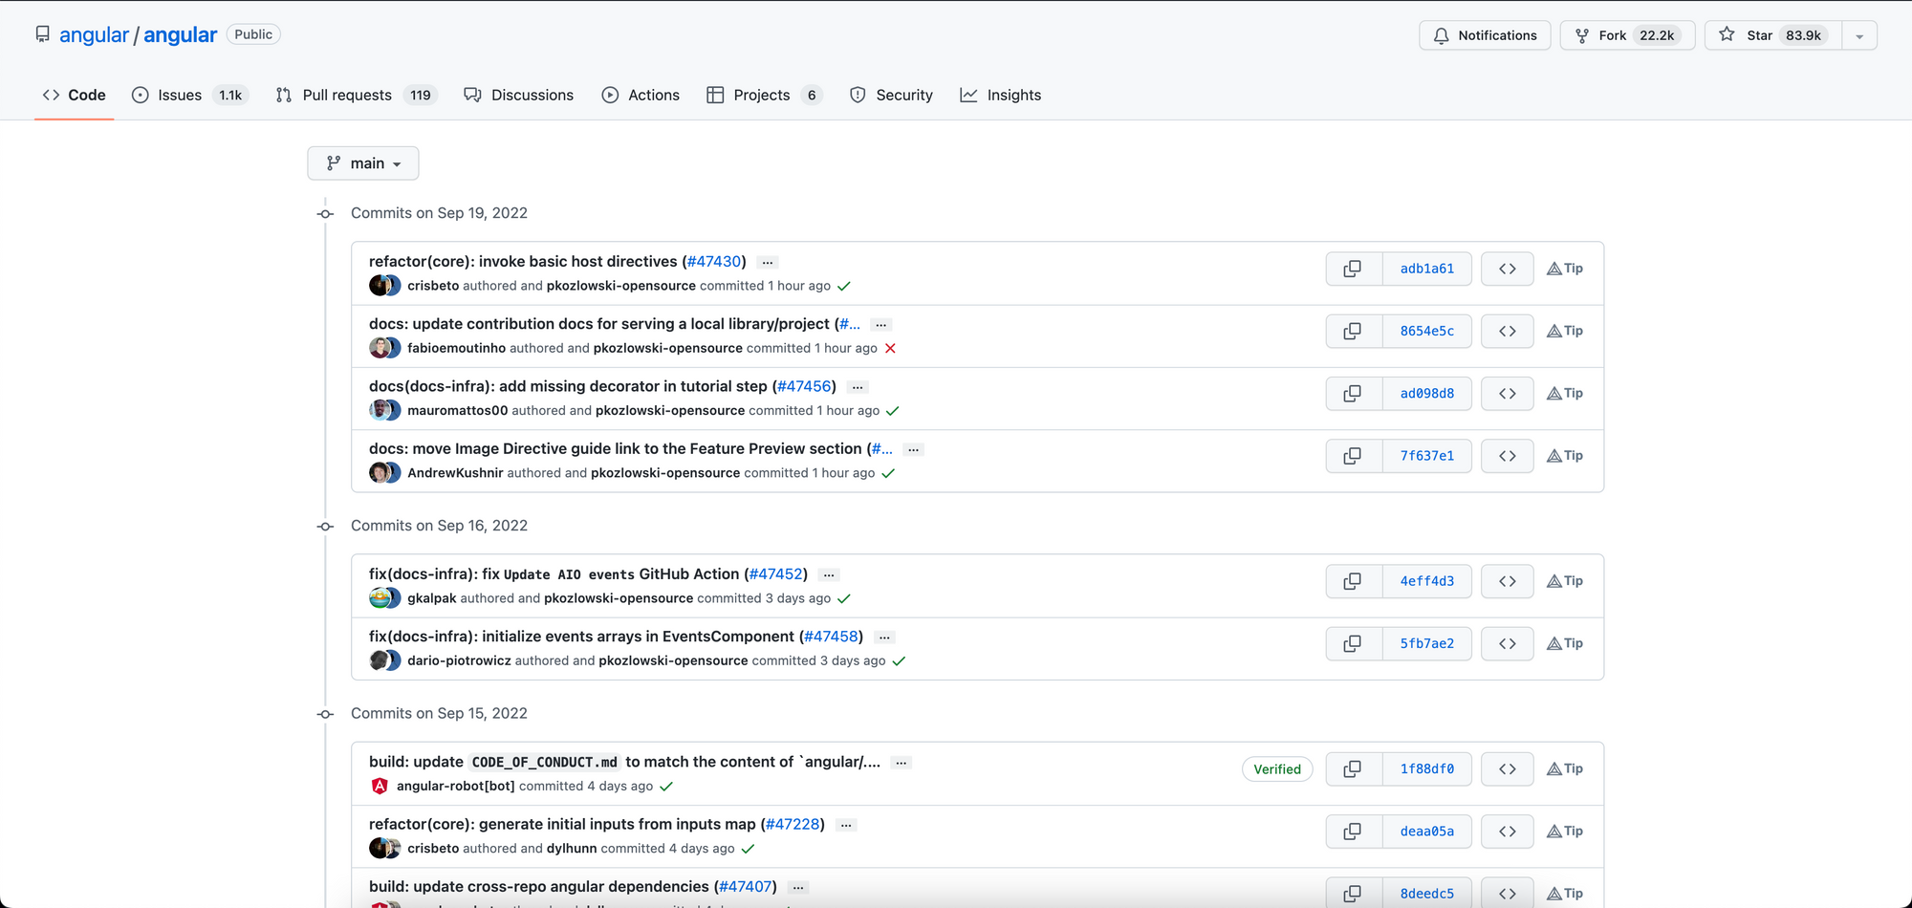
Task: Go to Pull requests tab
Action: (357, 95)
